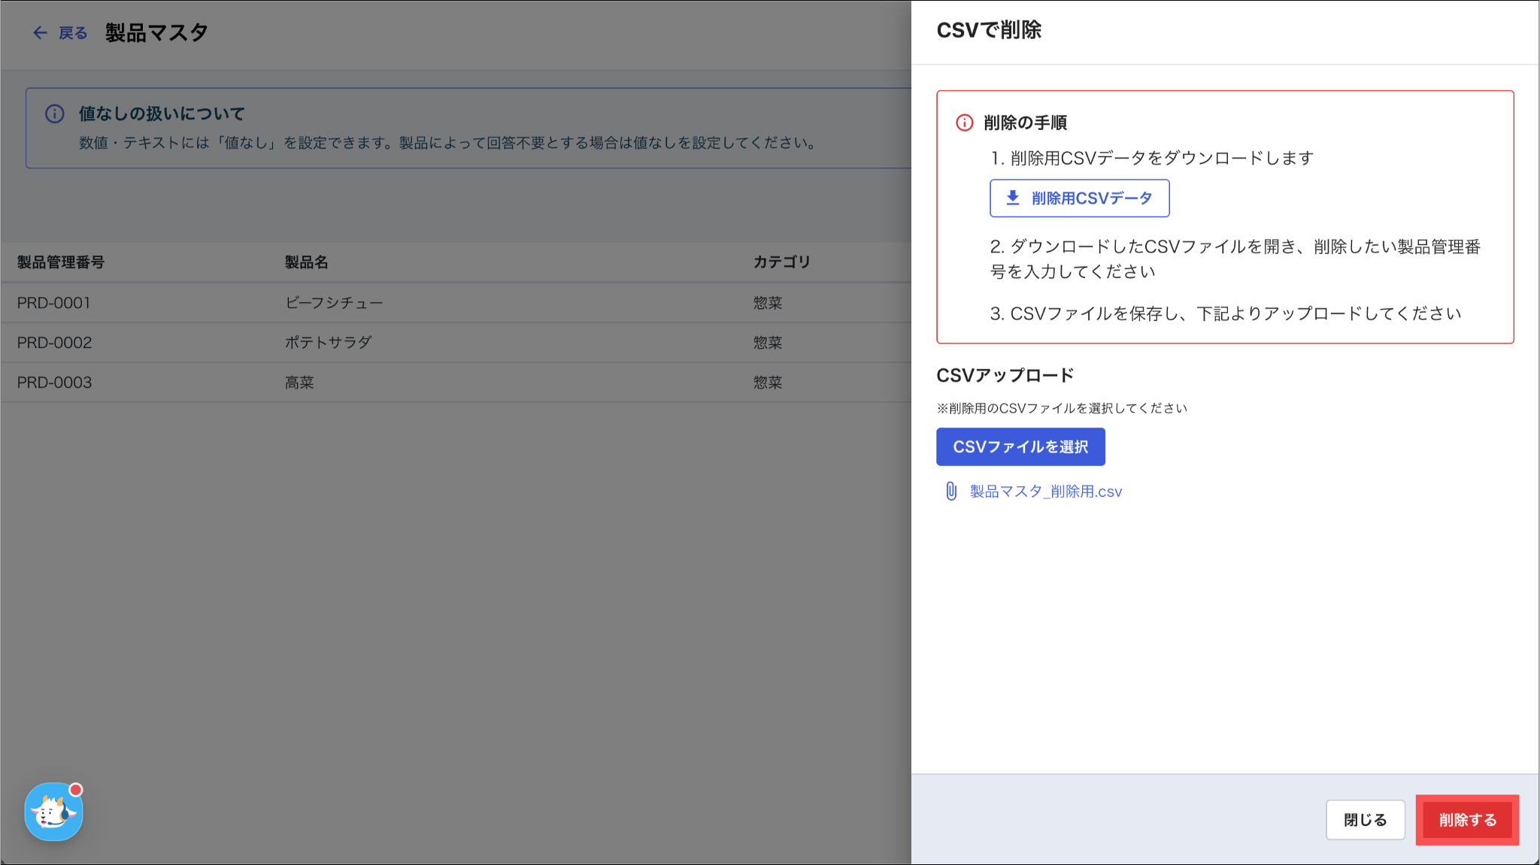Click the 製品管理番号 column header
This screenshot has height=865, width=1540.
tap(61, 262)
